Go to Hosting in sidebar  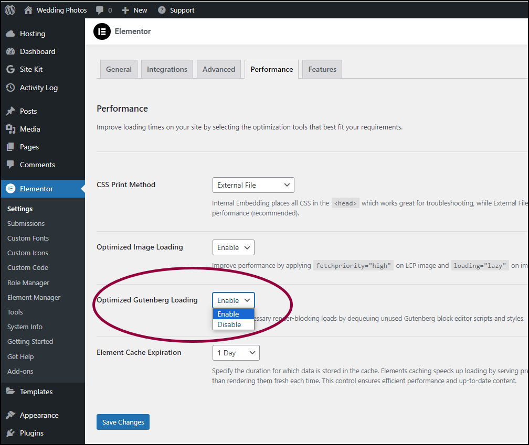click(x=33, y=34)
